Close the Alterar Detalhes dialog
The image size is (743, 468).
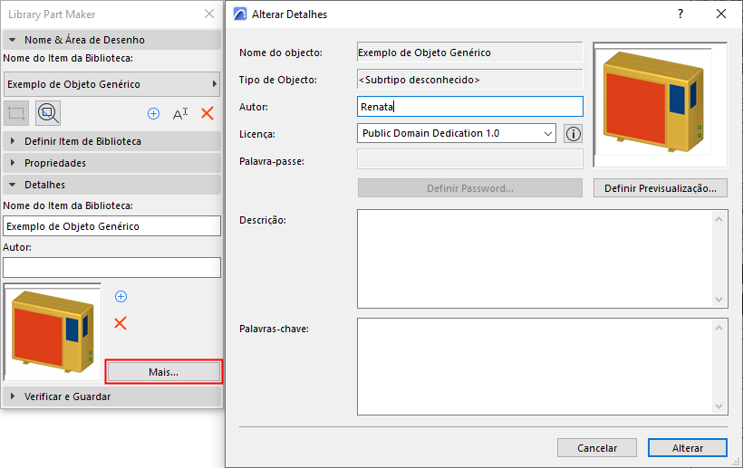[x=720, y=14]
